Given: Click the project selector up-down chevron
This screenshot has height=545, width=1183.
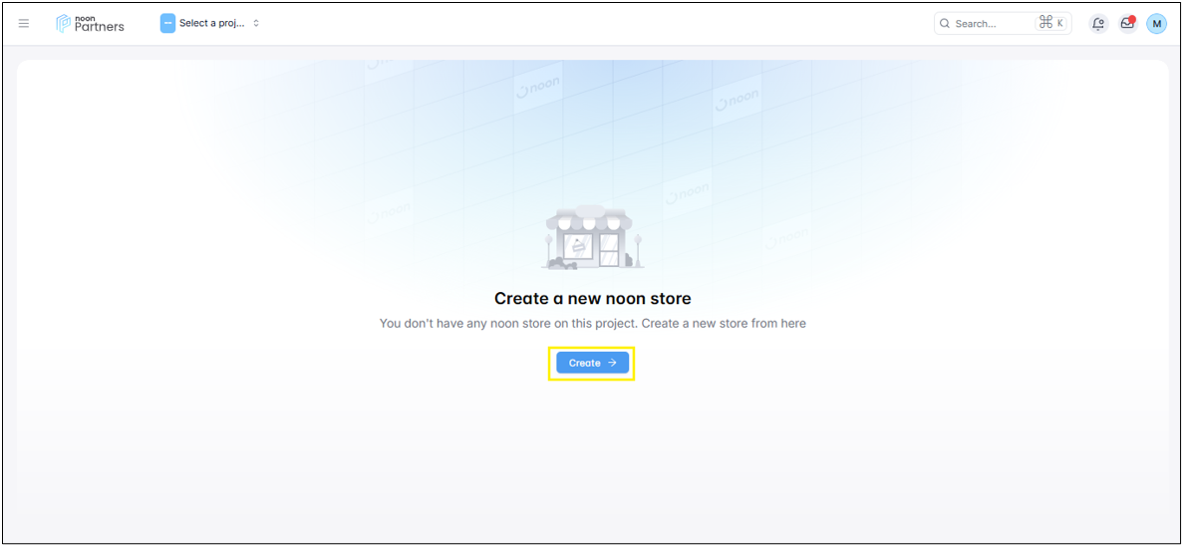Looking at the screenshot, I should [256, 23].
